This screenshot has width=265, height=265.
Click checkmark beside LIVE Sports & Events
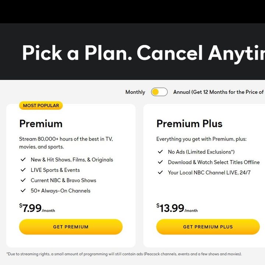click(x=23, y=170)
